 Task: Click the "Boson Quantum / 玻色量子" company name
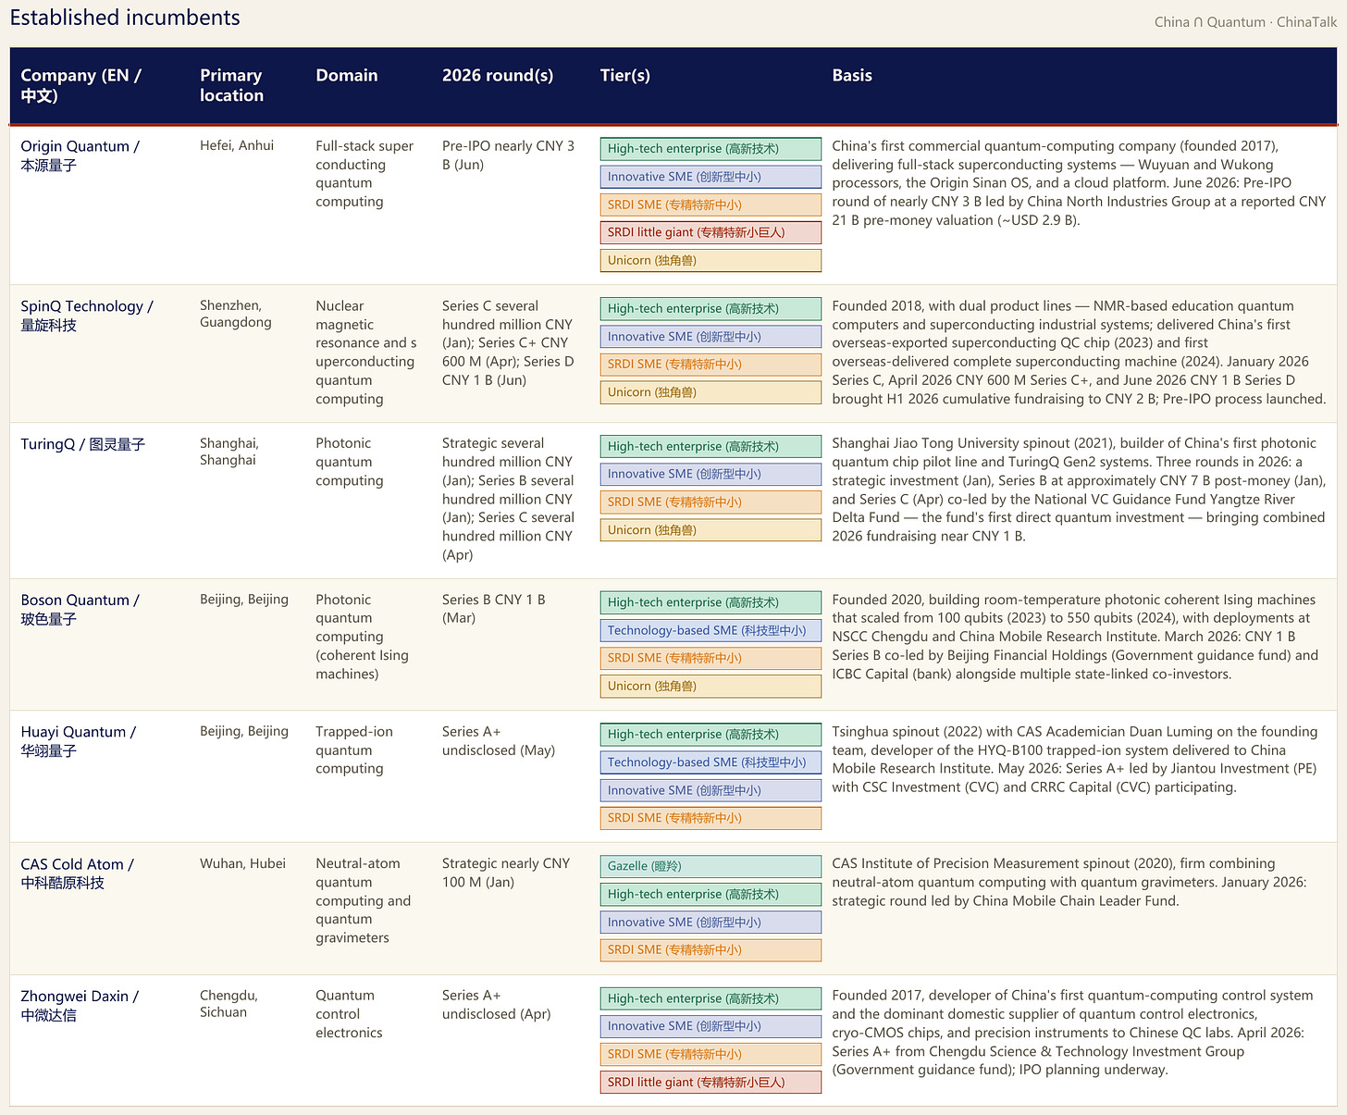click(x=80, y=610)
